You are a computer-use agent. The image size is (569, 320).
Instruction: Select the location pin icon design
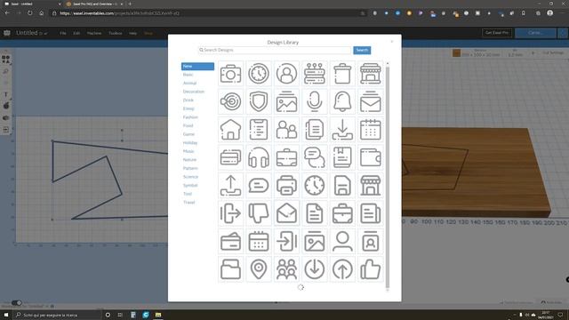259,269
